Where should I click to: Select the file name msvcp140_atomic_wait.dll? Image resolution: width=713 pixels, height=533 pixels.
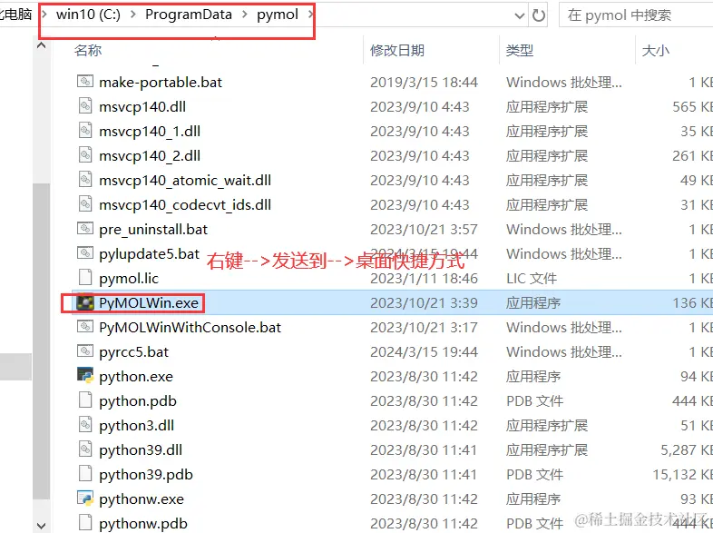[x=185, y=181]
